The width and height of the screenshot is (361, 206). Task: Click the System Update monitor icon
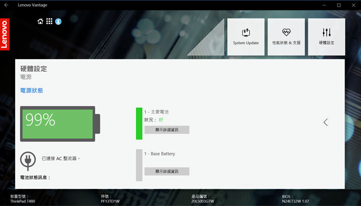click(246, 32)
